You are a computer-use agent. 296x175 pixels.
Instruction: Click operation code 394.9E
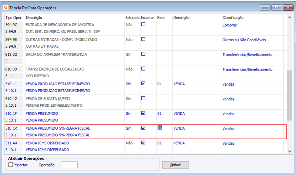11,40
